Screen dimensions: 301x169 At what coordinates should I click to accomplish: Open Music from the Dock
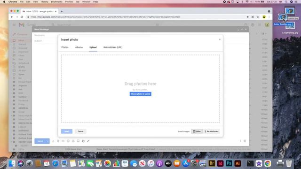151,163
